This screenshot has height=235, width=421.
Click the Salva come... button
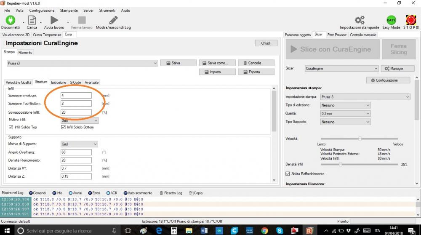[216, 63]
